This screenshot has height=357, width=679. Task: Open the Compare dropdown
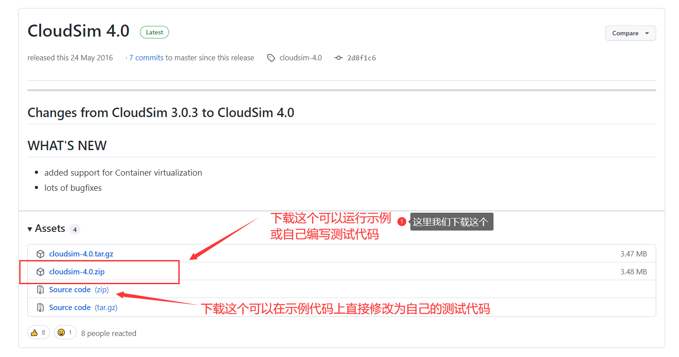pyautogui.click(x=647, y=33)
